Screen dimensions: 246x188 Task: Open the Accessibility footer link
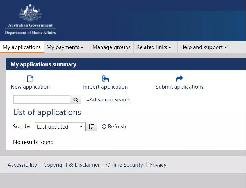(x=22, y=165)
